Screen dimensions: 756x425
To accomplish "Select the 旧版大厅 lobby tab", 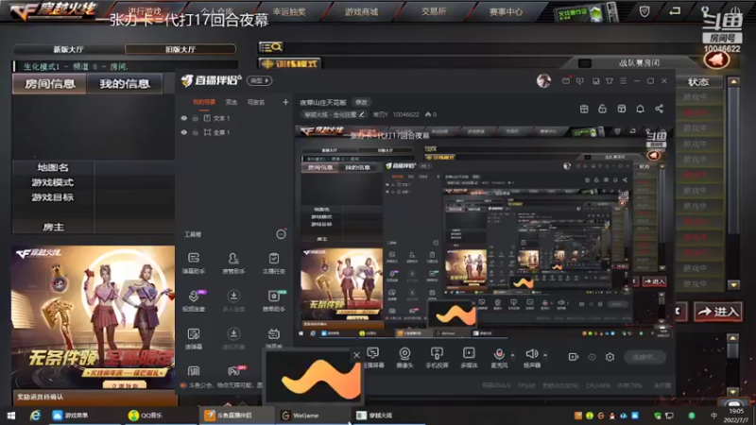I will [x=180, y=49].
